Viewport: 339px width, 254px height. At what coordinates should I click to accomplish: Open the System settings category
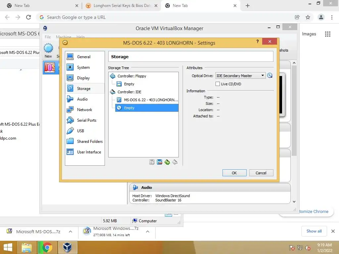pos(85,67)
